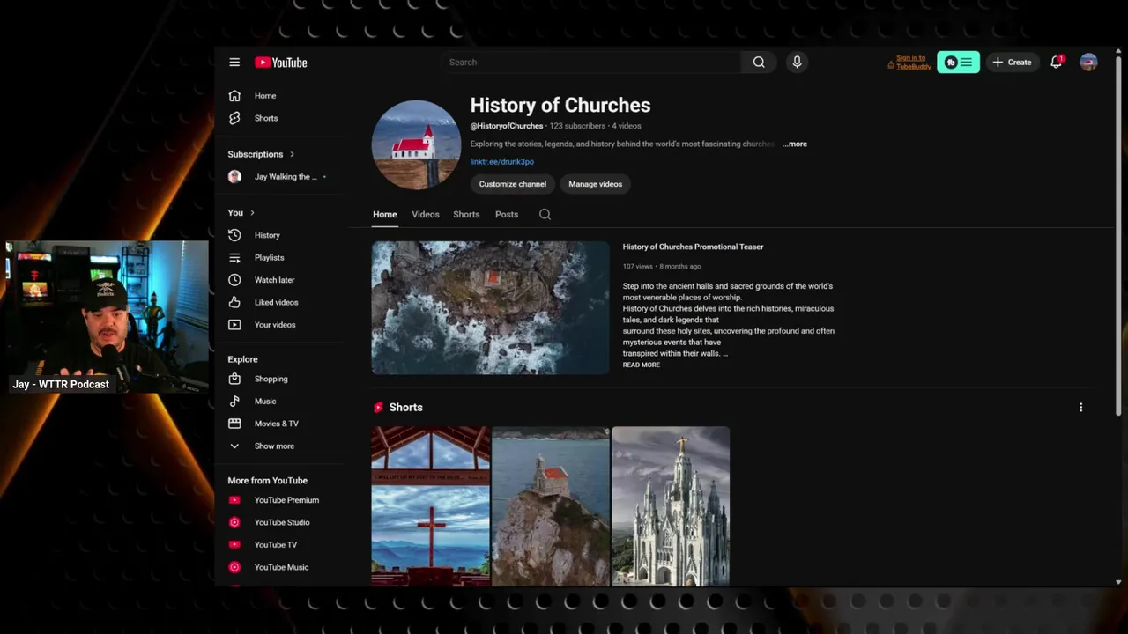Expand the You section chevron

pos(252,213)
